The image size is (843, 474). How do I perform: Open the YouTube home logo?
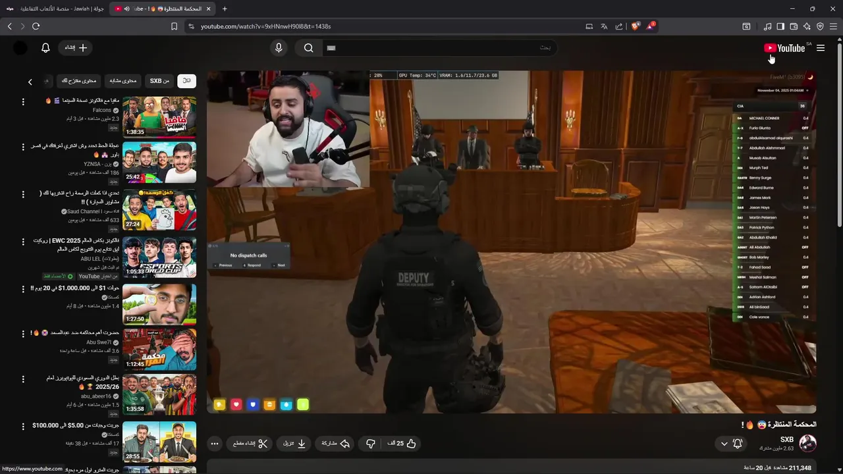[784, 48]
